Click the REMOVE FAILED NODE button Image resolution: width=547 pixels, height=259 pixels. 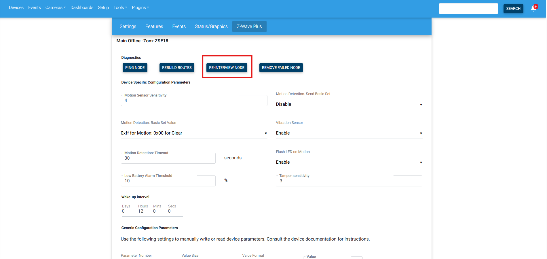click(x=281, y=68)
